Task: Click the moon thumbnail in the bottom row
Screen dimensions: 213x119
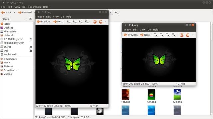Action: 100,111
